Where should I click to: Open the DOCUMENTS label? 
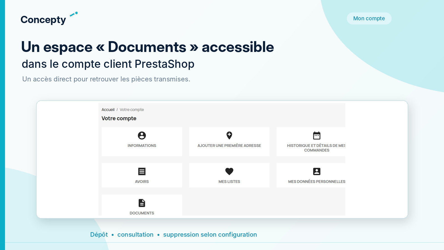tap(142, 213)
